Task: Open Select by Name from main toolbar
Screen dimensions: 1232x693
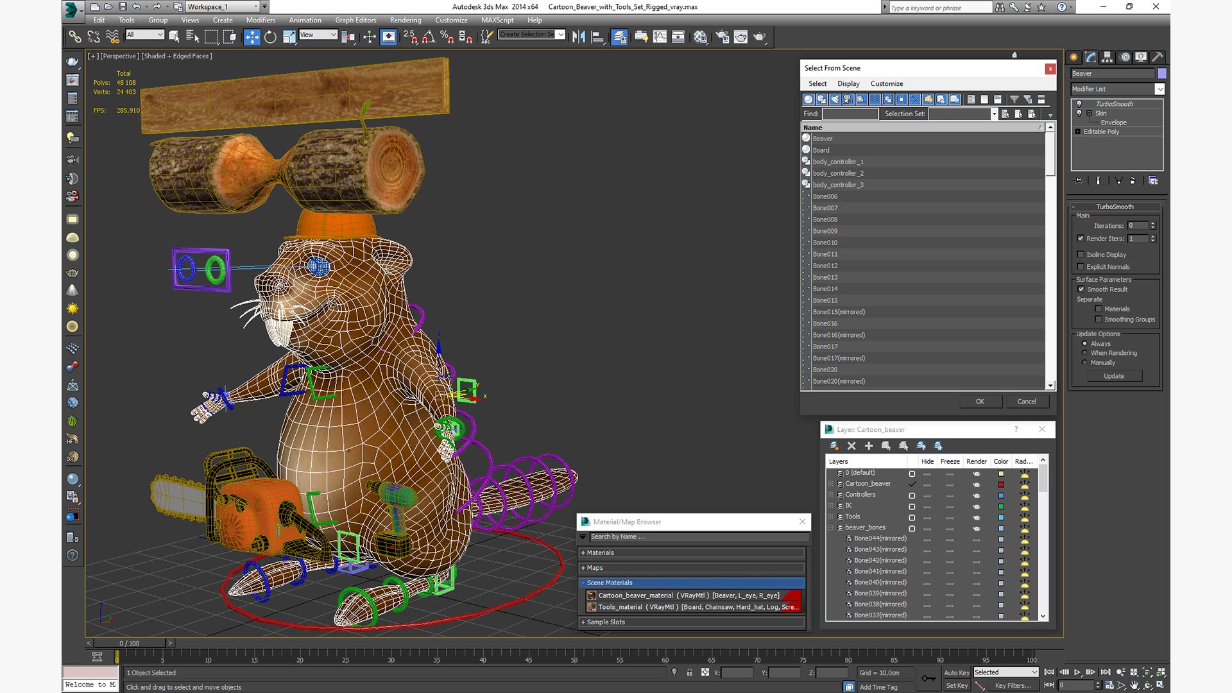Action: (192, 37)
